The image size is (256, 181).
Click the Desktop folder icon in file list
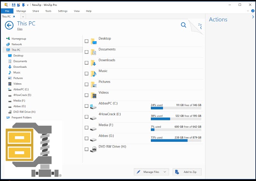[x=93, y=41]
